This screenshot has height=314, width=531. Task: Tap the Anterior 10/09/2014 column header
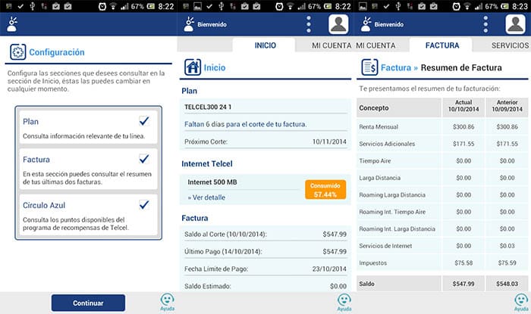tap(507, 106)
